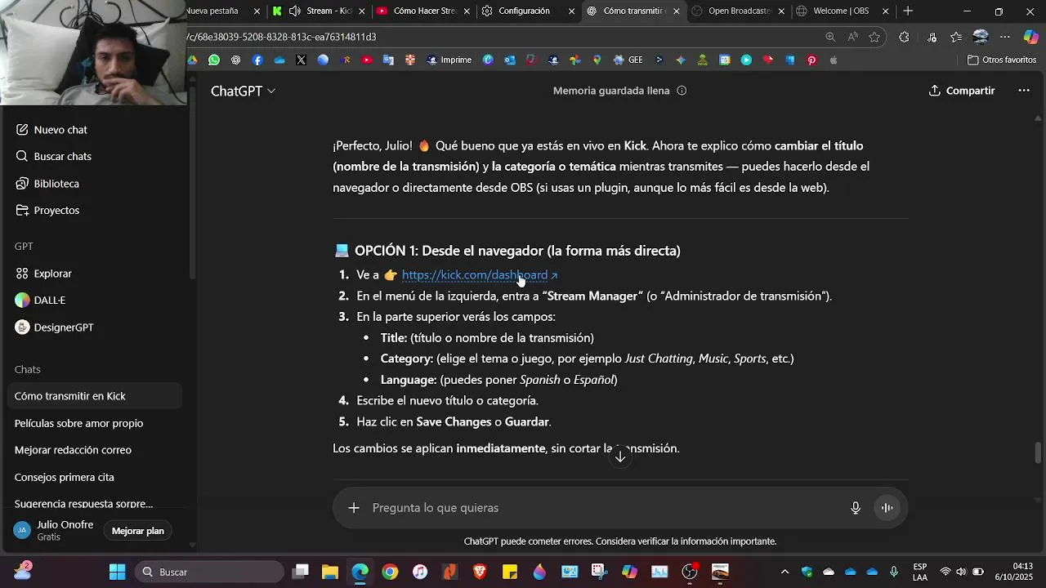This screenshot has width=1046, height=588.
Task: Open the X (Twitter) bookmark
Action: [301, 60]
